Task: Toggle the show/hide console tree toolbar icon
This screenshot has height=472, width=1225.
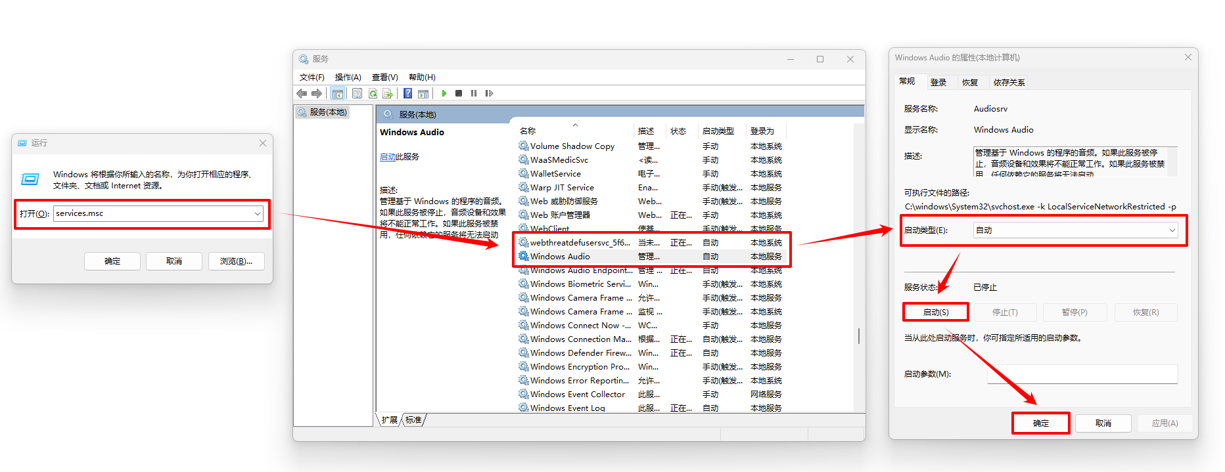Action: [337, 93]
